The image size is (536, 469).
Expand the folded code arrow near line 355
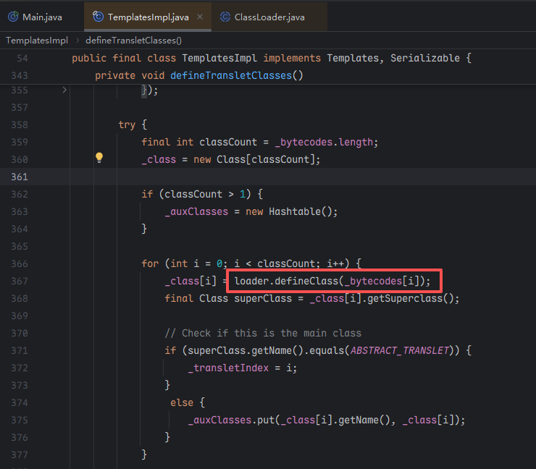(x=64, y=90)
